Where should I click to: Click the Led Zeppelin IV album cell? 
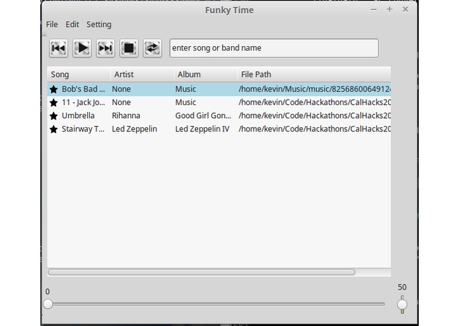click(x=202, y=129)
